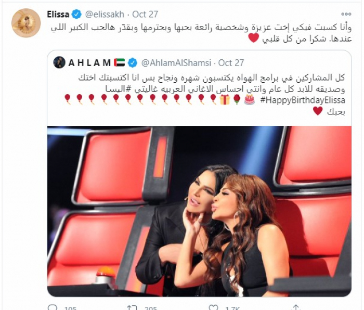Click AHLAM's small profile avatar
The width and height of the screenshot is (364, 310).
coord(59,62)
